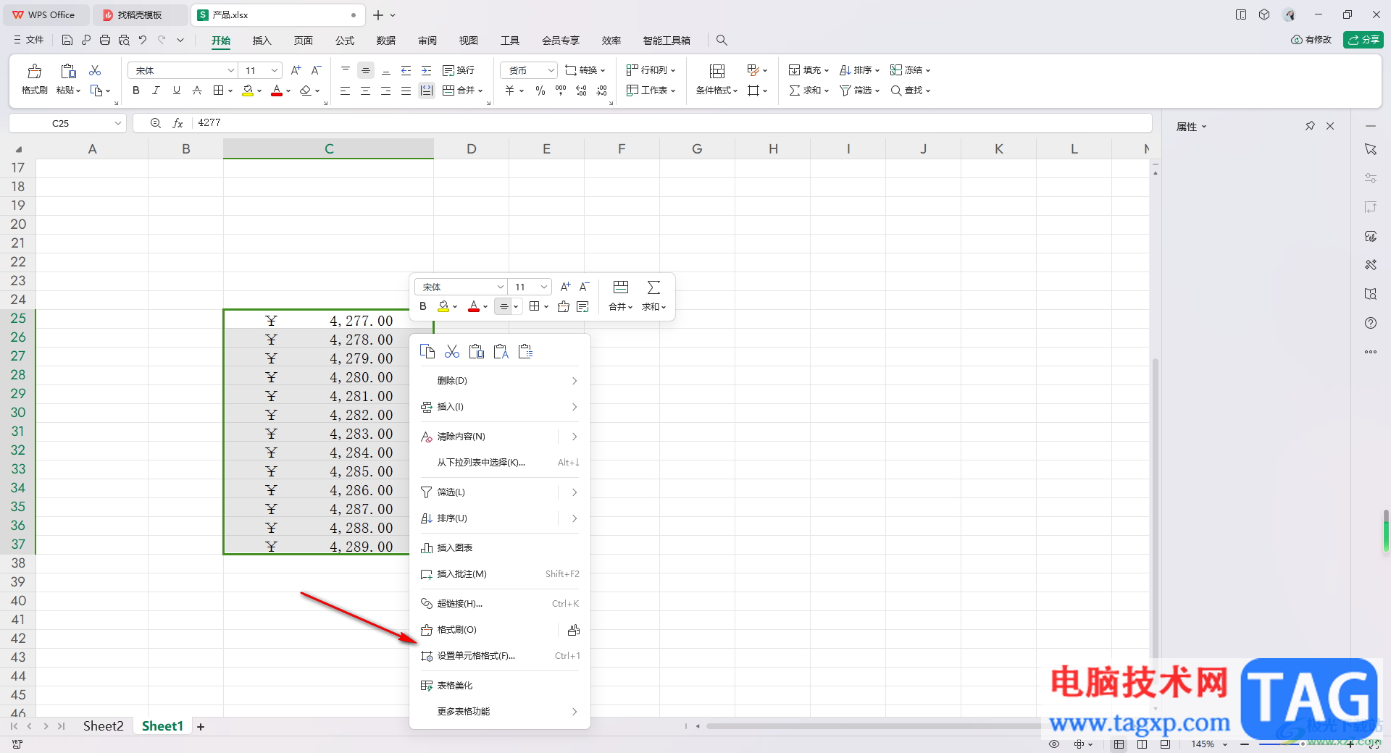The width and height of the screenshot is (1391, 753).
Task: Open the Insert ribbon tab
Action: pos(262,41)
